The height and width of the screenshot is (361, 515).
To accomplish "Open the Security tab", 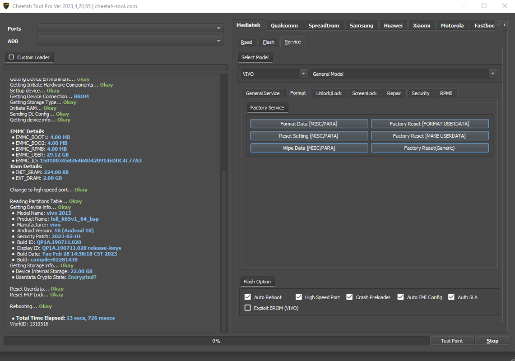I will [420, 93].
